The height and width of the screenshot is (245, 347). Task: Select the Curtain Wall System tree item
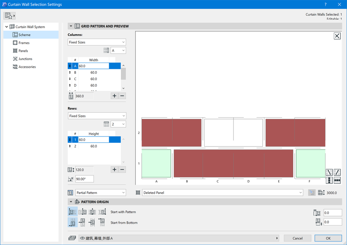30,27
